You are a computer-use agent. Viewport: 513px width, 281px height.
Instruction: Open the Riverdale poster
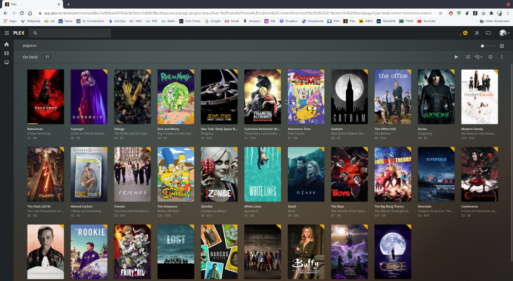(x=436, y=174)
